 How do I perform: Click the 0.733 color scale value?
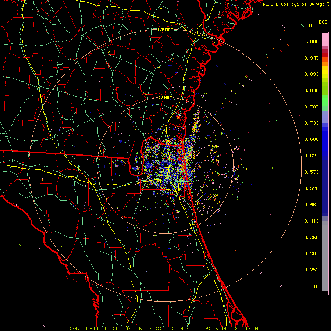pos(312,123)
